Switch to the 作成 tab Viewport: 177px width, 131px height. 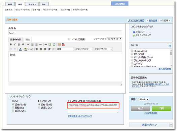point(20,4)
